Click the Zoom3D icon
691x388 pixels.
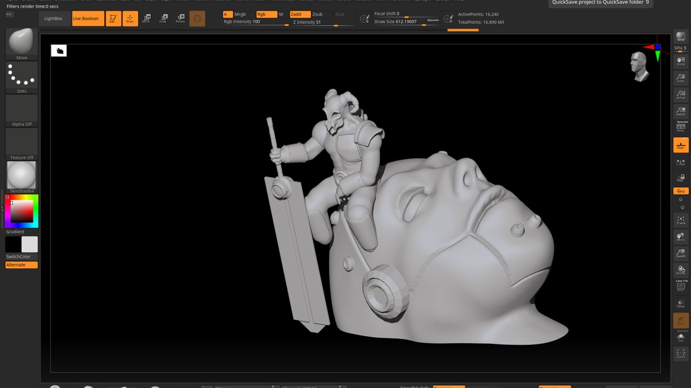pos(681,253)
